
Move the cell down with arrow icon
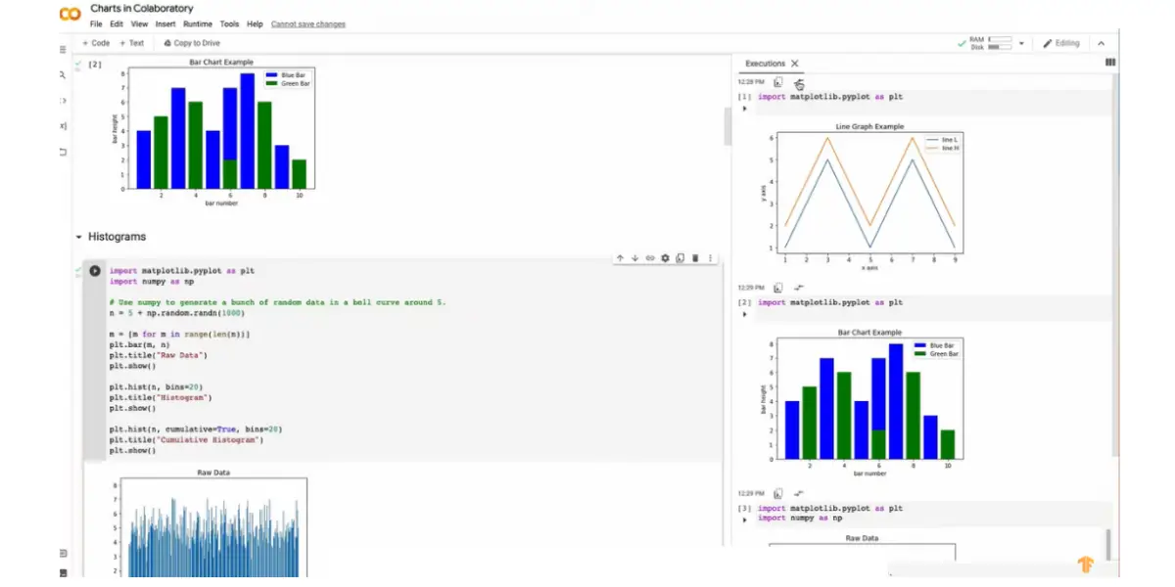pyautogui.click(x=634, y=258)
